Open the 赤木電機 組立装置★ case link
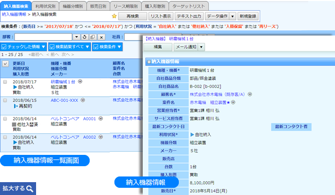 click(x=210, y=102)
